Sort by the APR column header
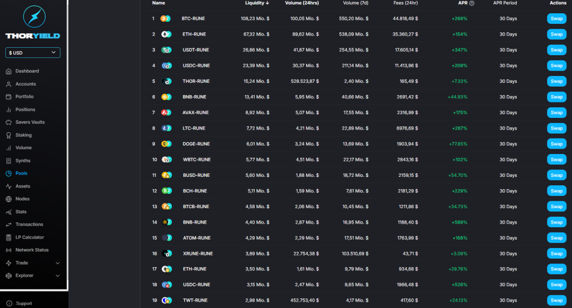 point(463,3)
